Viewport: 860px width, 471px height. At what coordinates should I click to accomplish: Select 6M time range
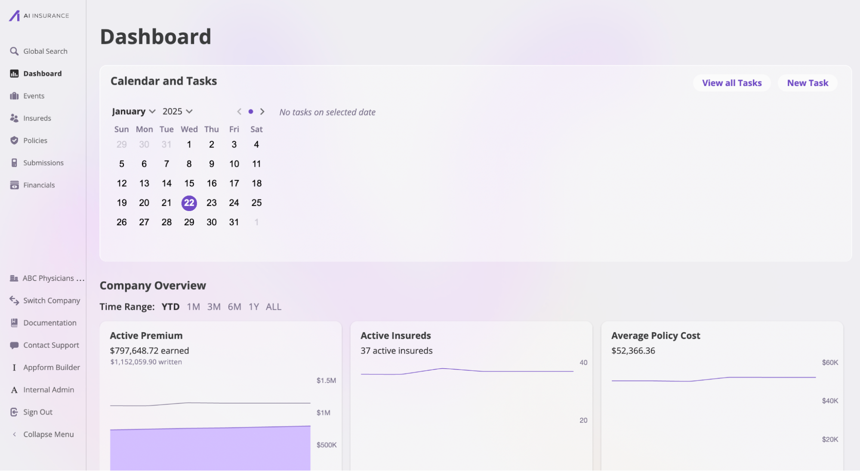234,307
